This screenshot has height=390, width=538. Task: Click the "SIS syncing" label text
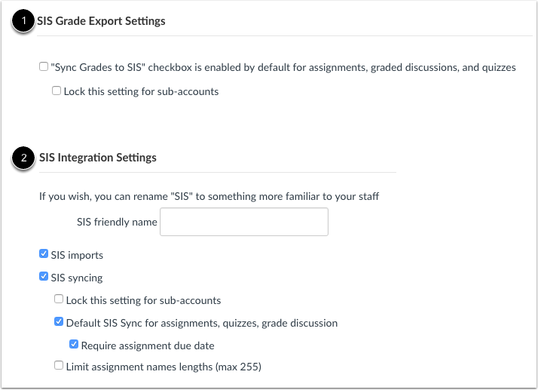(77, 278)
